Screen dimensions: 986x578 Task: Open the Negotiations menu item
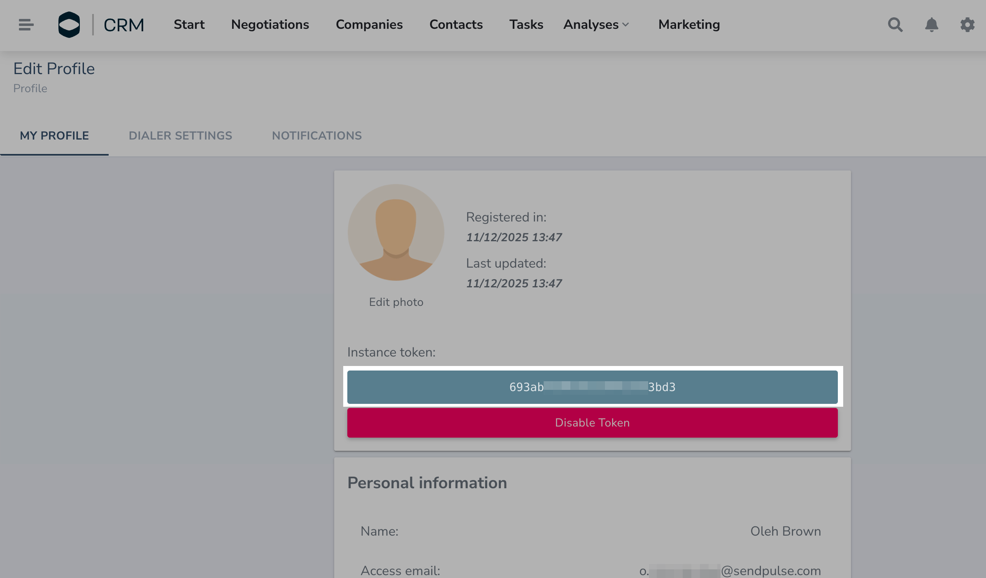point(270,25)
